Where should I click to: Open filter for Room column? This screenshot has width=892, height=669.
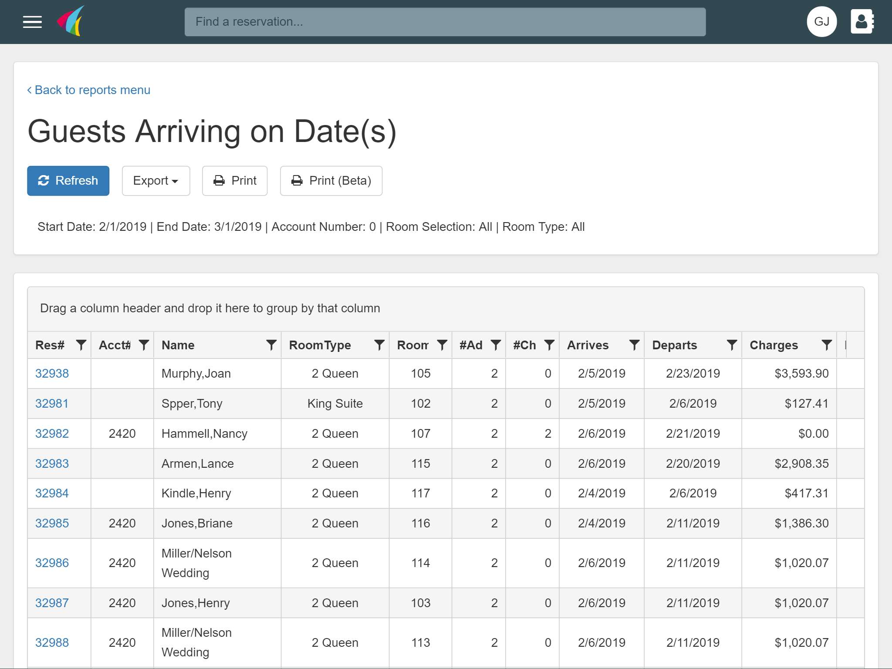pos(442,345)
